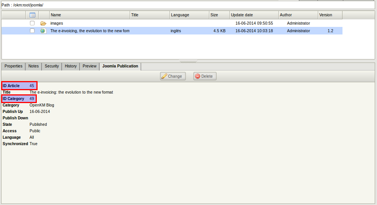
Task: Click the images folder icon
Action: click(x=43, y=23)
